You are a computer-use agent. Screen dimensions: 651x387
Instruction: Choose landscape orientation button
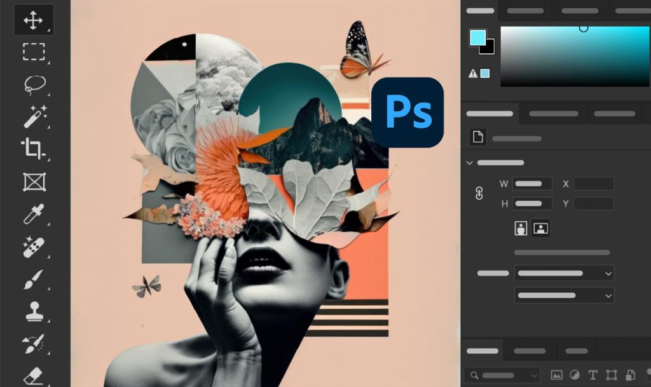click(x=540, y=228)
